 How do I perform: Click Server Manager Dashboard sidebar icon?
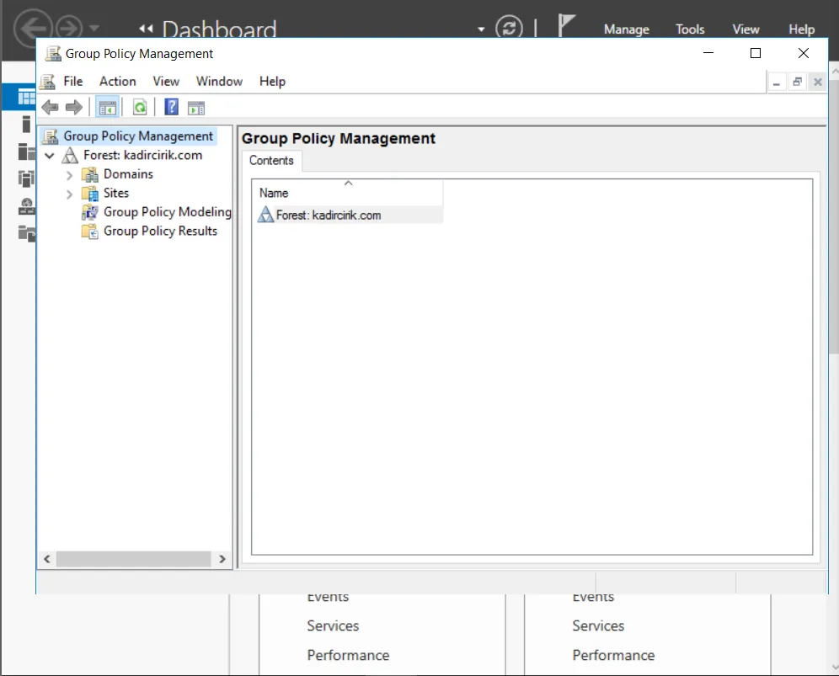pos(26,98)
